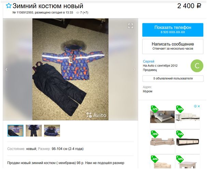This screenshot has height=169, width=207.
Task: View 5 объявлений пользователя
Action: coord(173,79)
